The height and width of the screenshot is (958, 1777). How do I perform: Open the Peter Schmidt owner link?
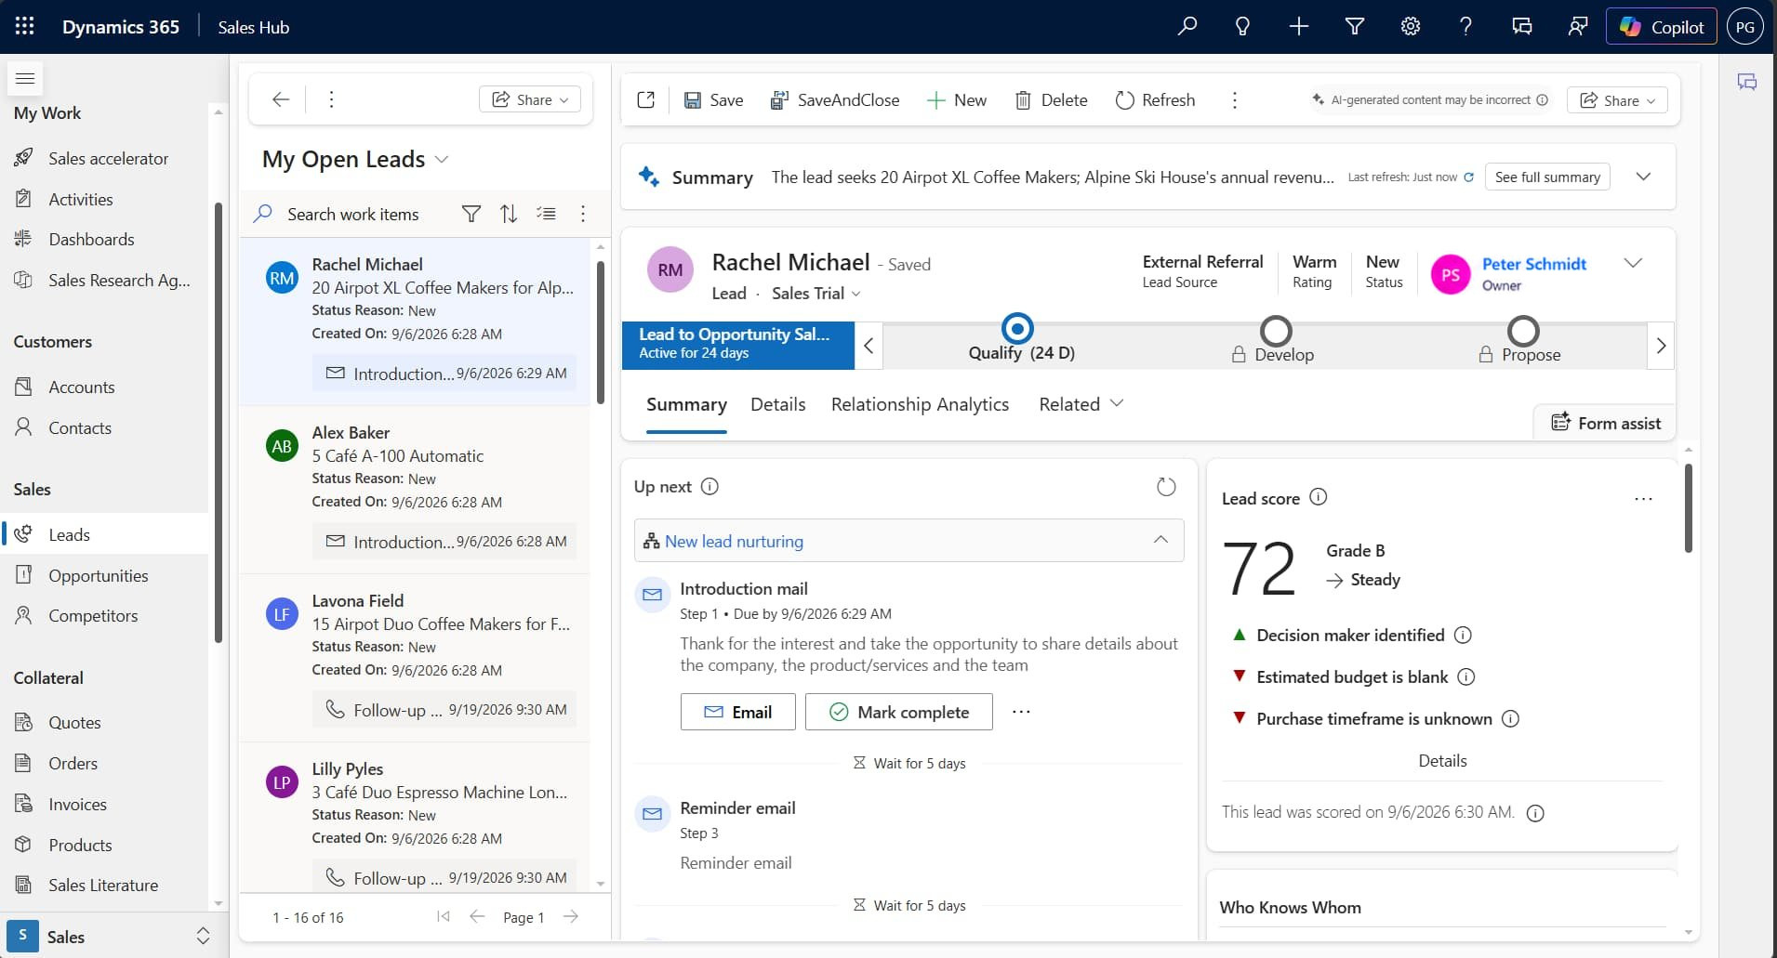(x=1533, y=264)
